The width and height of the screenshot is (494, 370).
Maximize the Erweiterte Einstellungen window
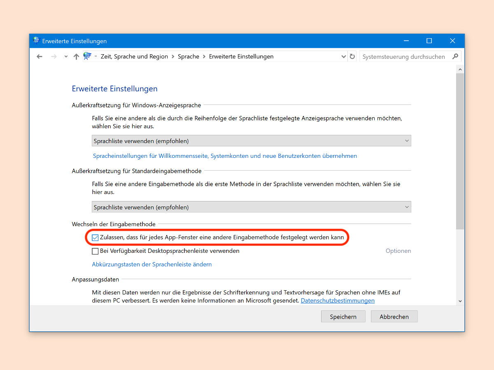point(429,41)
